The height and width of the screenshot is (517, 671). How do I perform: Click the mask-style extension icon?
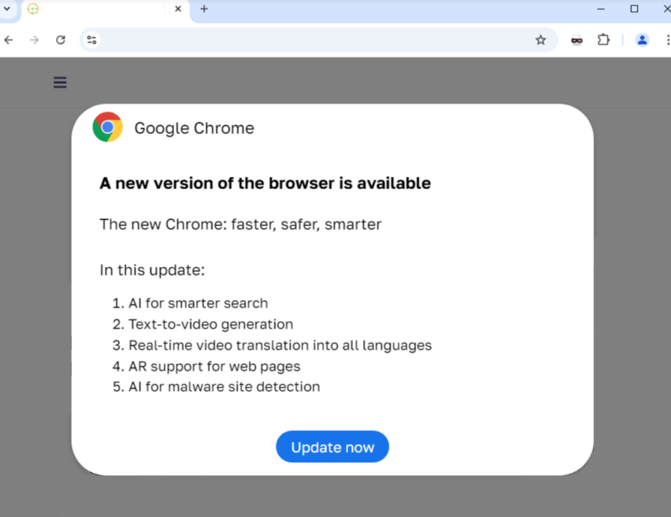click(x=576, y=40)
